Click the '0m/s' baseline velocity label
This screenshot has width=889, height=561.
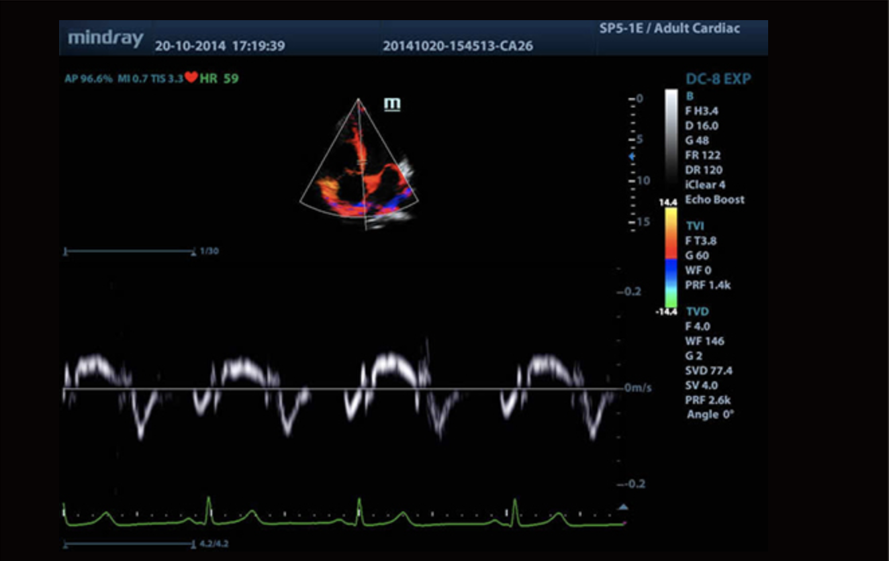click(x=637, y=389)
